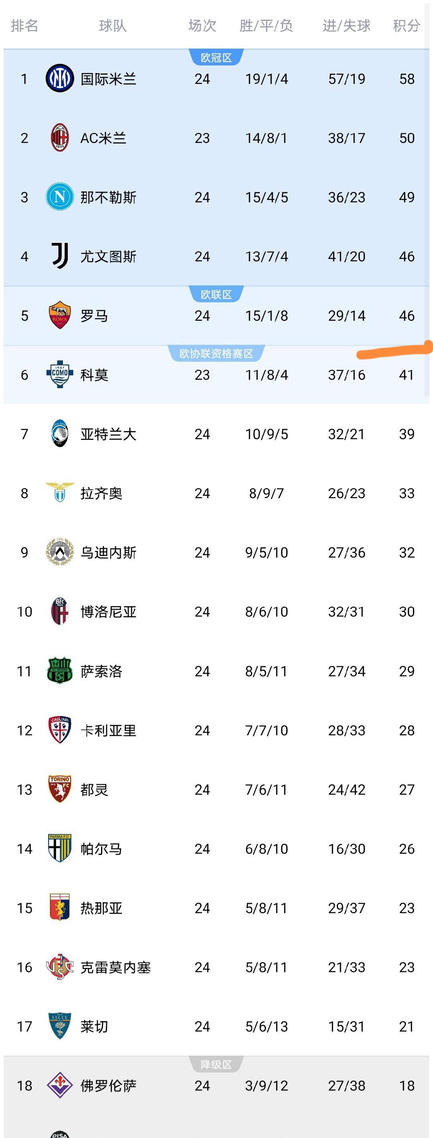The height and width of the screenshot is (1138, 433).
Task: Click the Bologna BFC crest
Action: (x=60, y=611)
